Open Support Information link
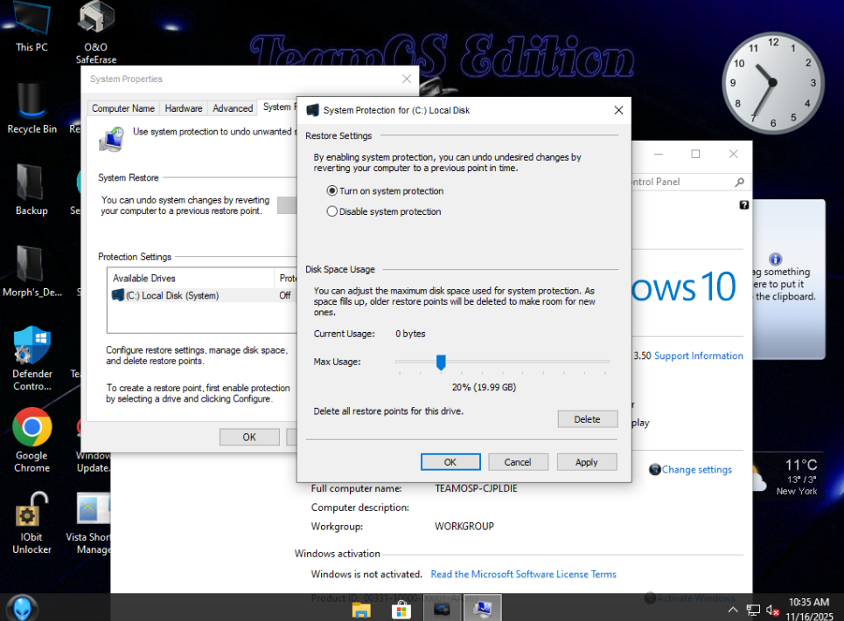 pyautogui.click(x=699, y=356)
